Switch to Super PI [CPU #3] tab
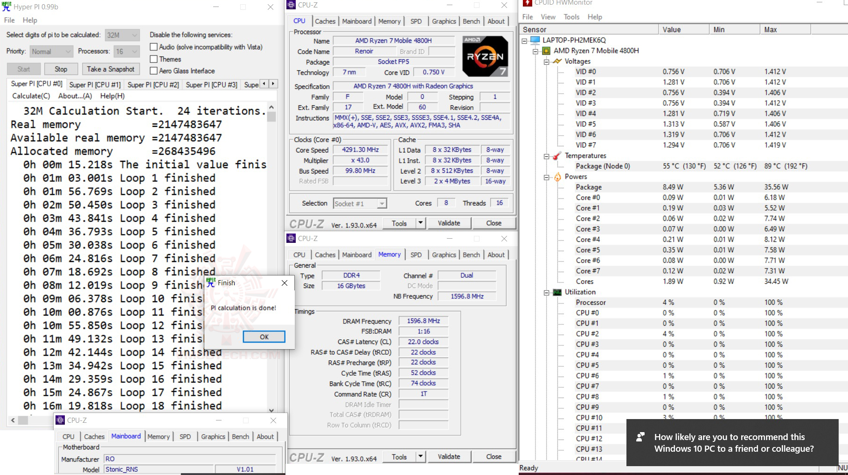Image resolution: width=848 pixels, height=475 pixels. click(x=211, y=84)
